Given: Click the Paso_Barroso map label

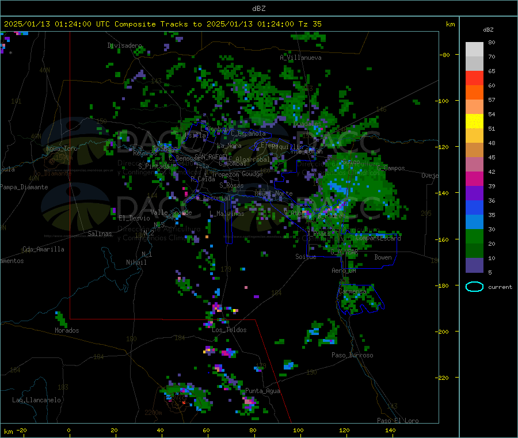Looking at the screenshot, I should pos(352,355).
